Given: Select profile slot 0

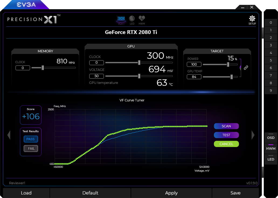Looking at the screenshot, I should (271, 23).
